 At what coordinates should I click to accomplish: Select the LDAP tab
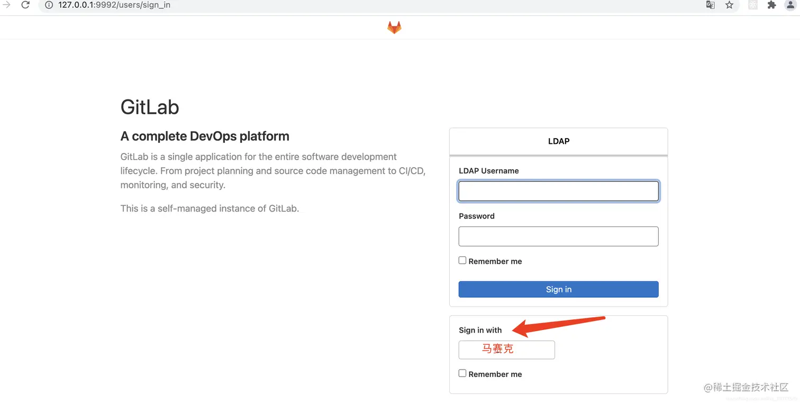[559, 141]
